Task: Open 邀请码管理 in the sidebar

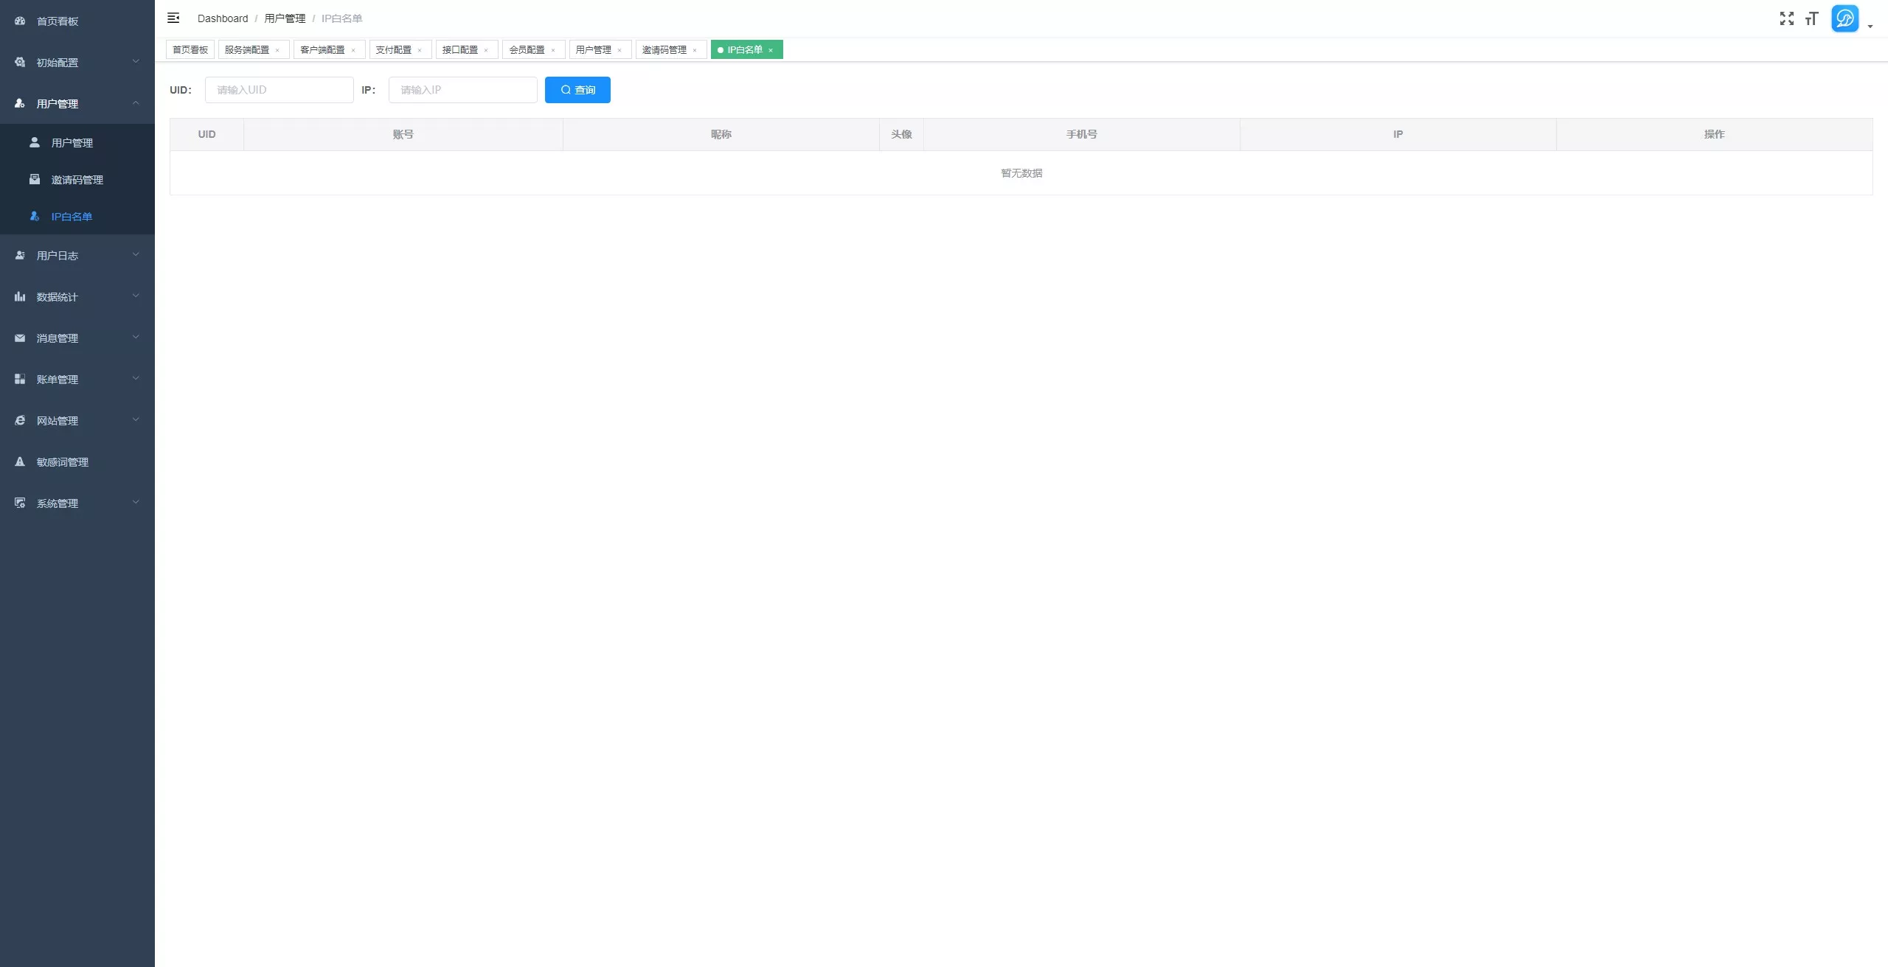Action: coord(77,180)
